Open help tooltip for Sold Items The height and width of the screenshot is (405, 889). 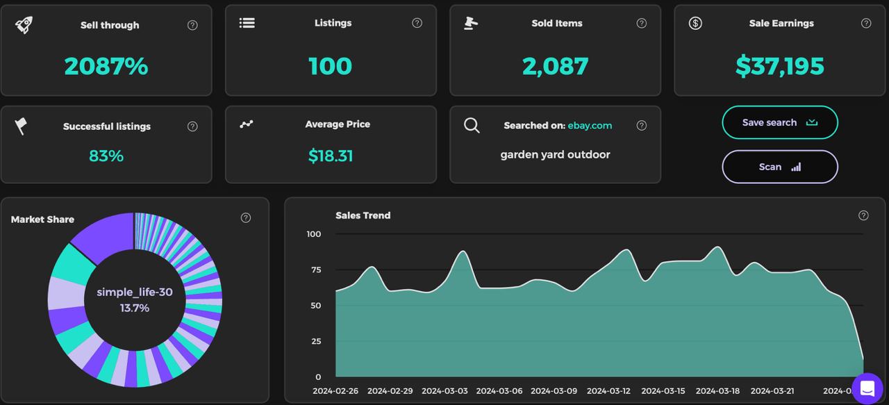coord(642,23)
